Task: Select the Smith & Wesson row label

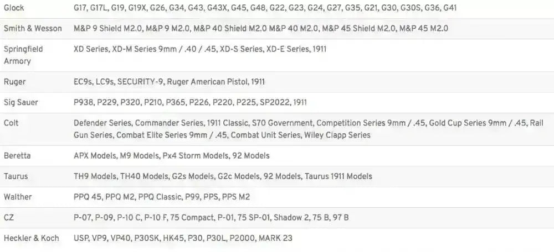Action: coord(32,28)
